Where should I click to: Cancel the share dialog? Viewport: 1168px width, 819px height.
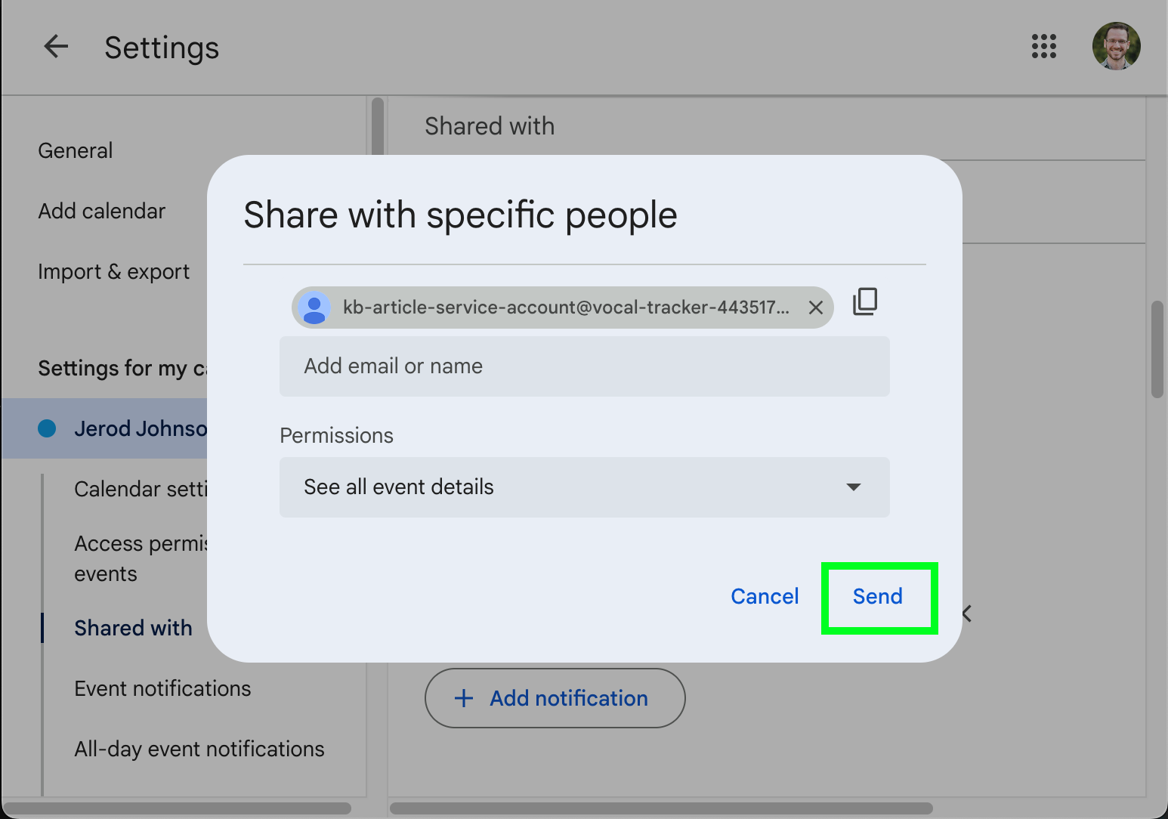pyautogui.click(x=764, y=596)
